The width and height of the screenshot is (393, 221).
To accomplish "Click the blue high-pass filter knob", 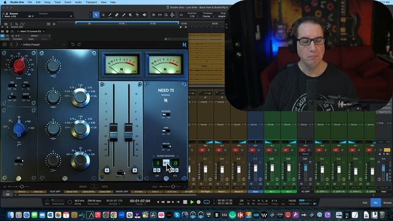I will tap(19, 129).
